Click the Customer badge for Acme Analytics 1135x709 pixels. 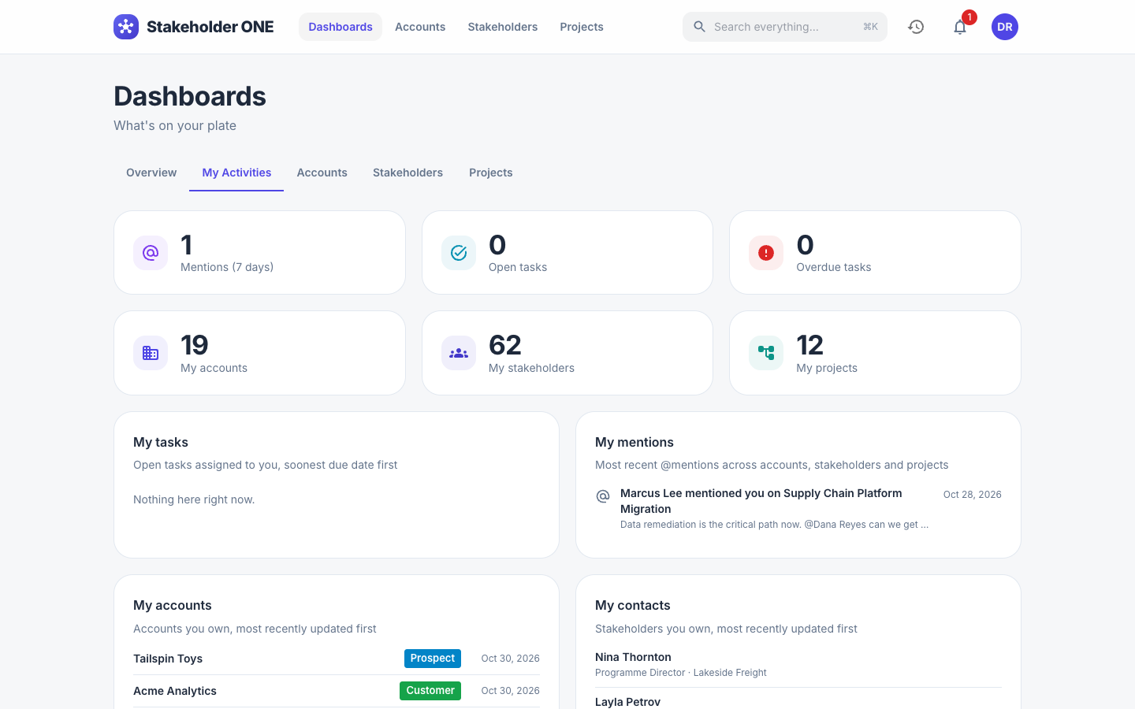(430, 691)
